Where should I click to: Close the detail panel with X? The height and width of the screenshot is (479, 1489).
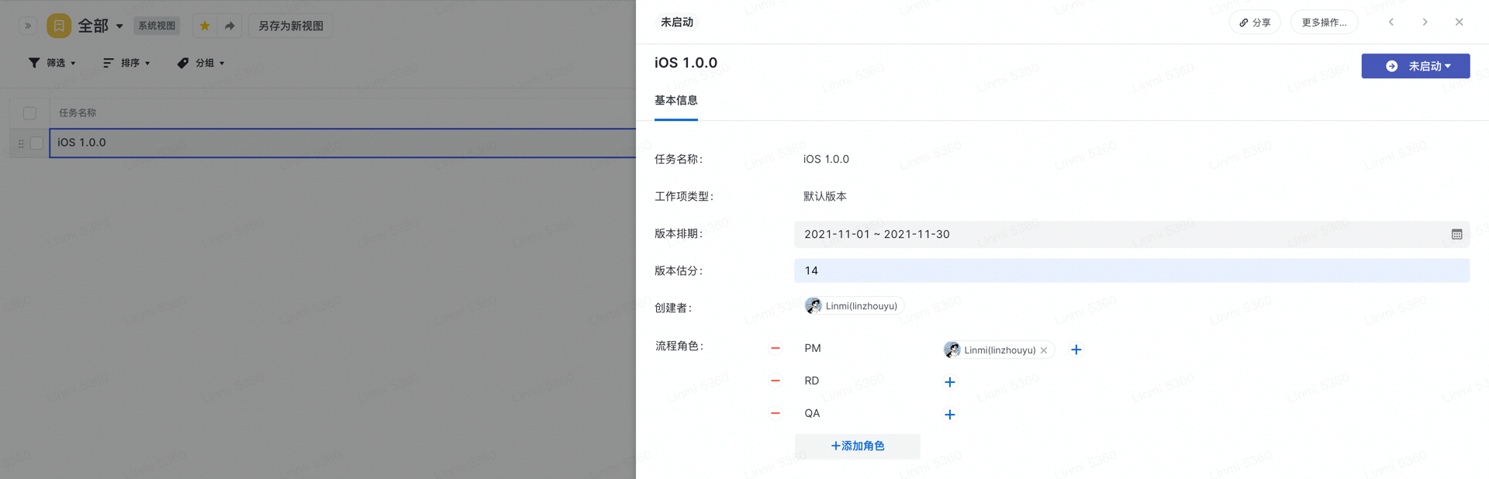(x=1459, y=22)
